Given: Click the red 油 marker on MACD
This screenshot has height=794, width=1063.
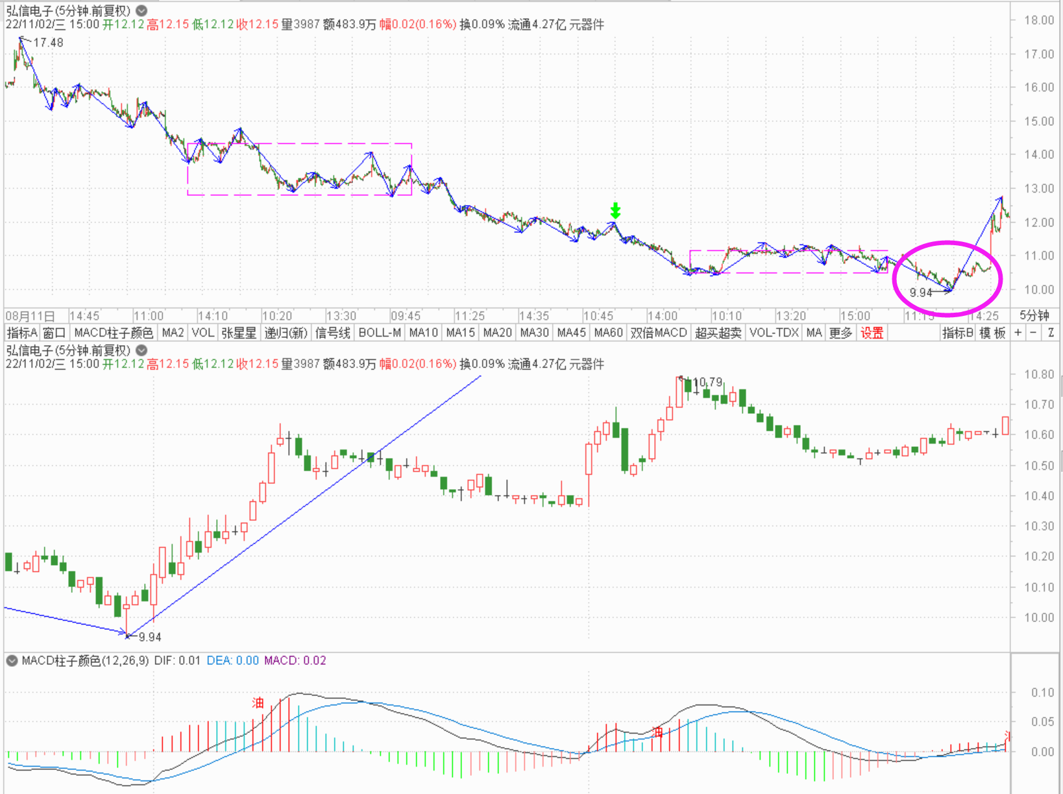Looking at the screenshot, I should pyautogui.click(x=258, y=703).
